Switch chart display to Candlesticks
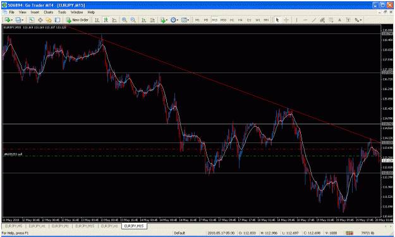Viewport: 395px width, 237px height. tap(106, 20)
